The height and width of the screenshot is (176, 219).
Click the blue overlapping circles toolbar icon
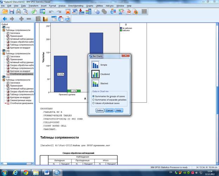tap(97, 12)
